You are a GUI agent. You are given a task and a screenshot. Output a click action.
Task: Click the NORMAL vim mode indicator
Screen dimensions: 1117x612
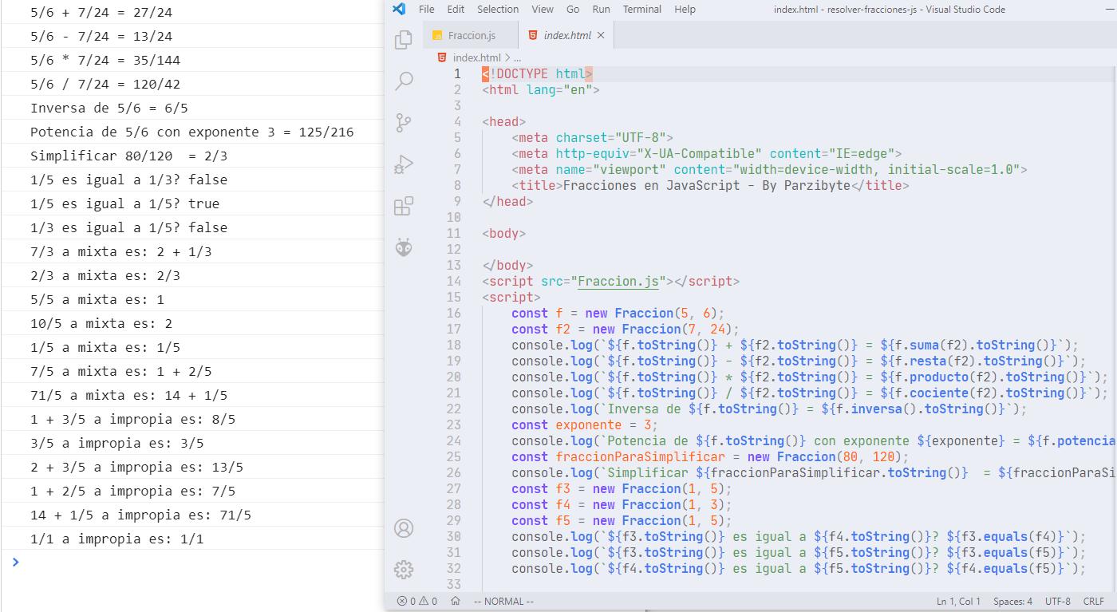click(503, 602)
